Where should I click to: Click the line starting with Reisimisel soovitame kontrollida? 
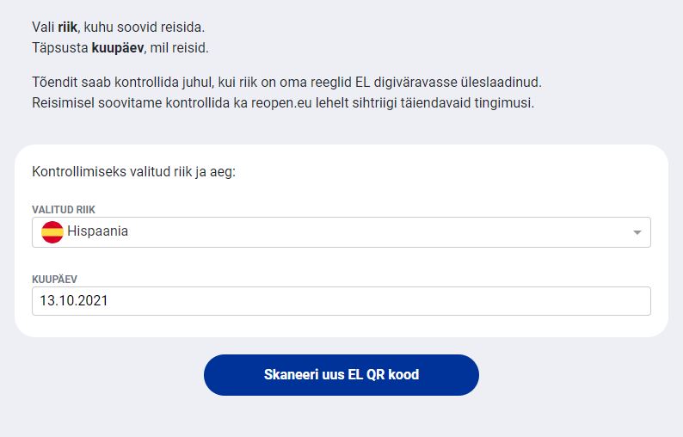[x=283, y=103]
